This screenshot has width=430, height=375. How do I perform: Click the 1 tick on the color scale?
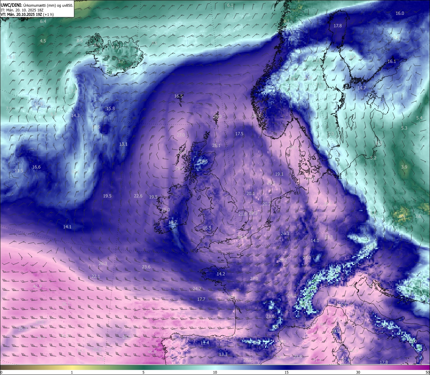coord(72,372)
